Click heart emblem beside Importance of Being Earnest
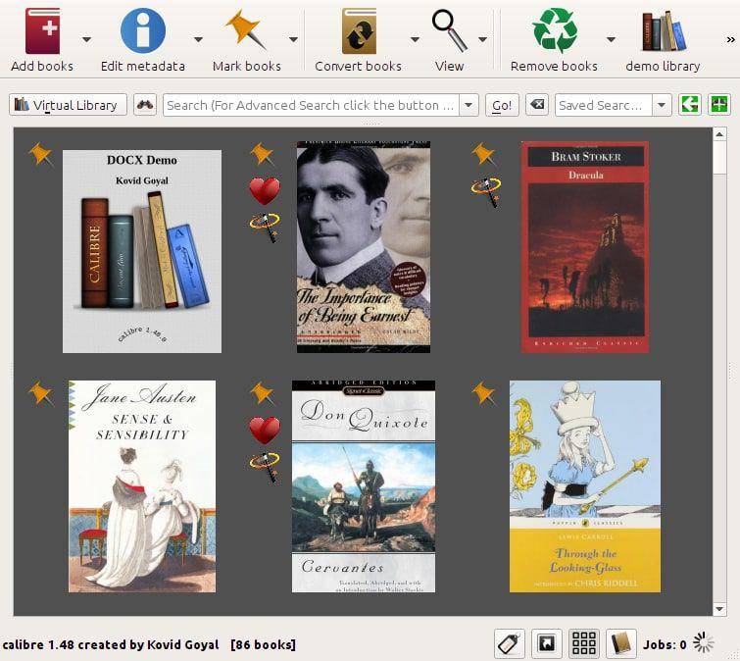This screenshot has height=661, width=740. click(x=265, y=190)
